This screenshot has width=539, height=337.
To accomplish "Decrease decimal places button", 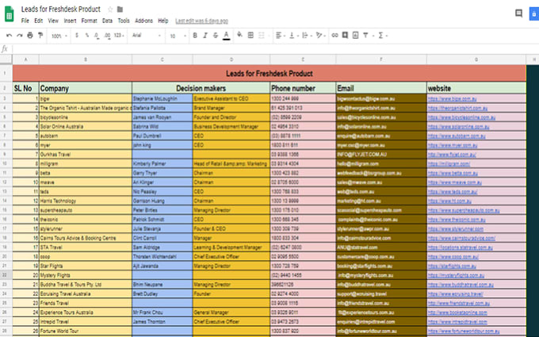I will click(x=97, y=36).
